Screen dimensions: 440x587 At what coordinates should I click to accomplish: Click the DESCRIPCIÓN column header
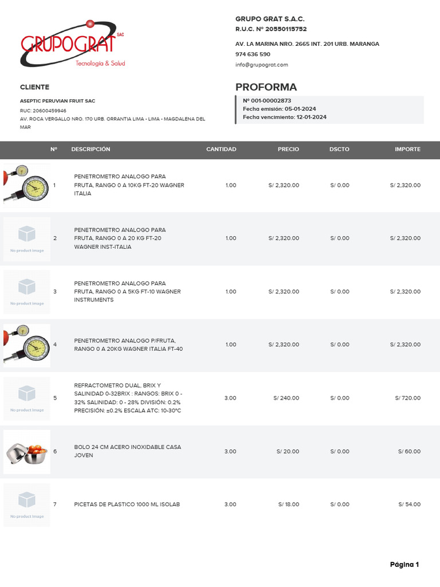91,149
